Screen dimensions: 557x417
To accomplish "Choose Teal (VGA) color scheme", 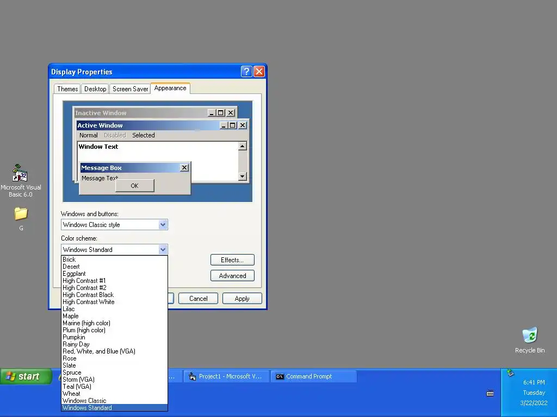I will pos(114,387).
